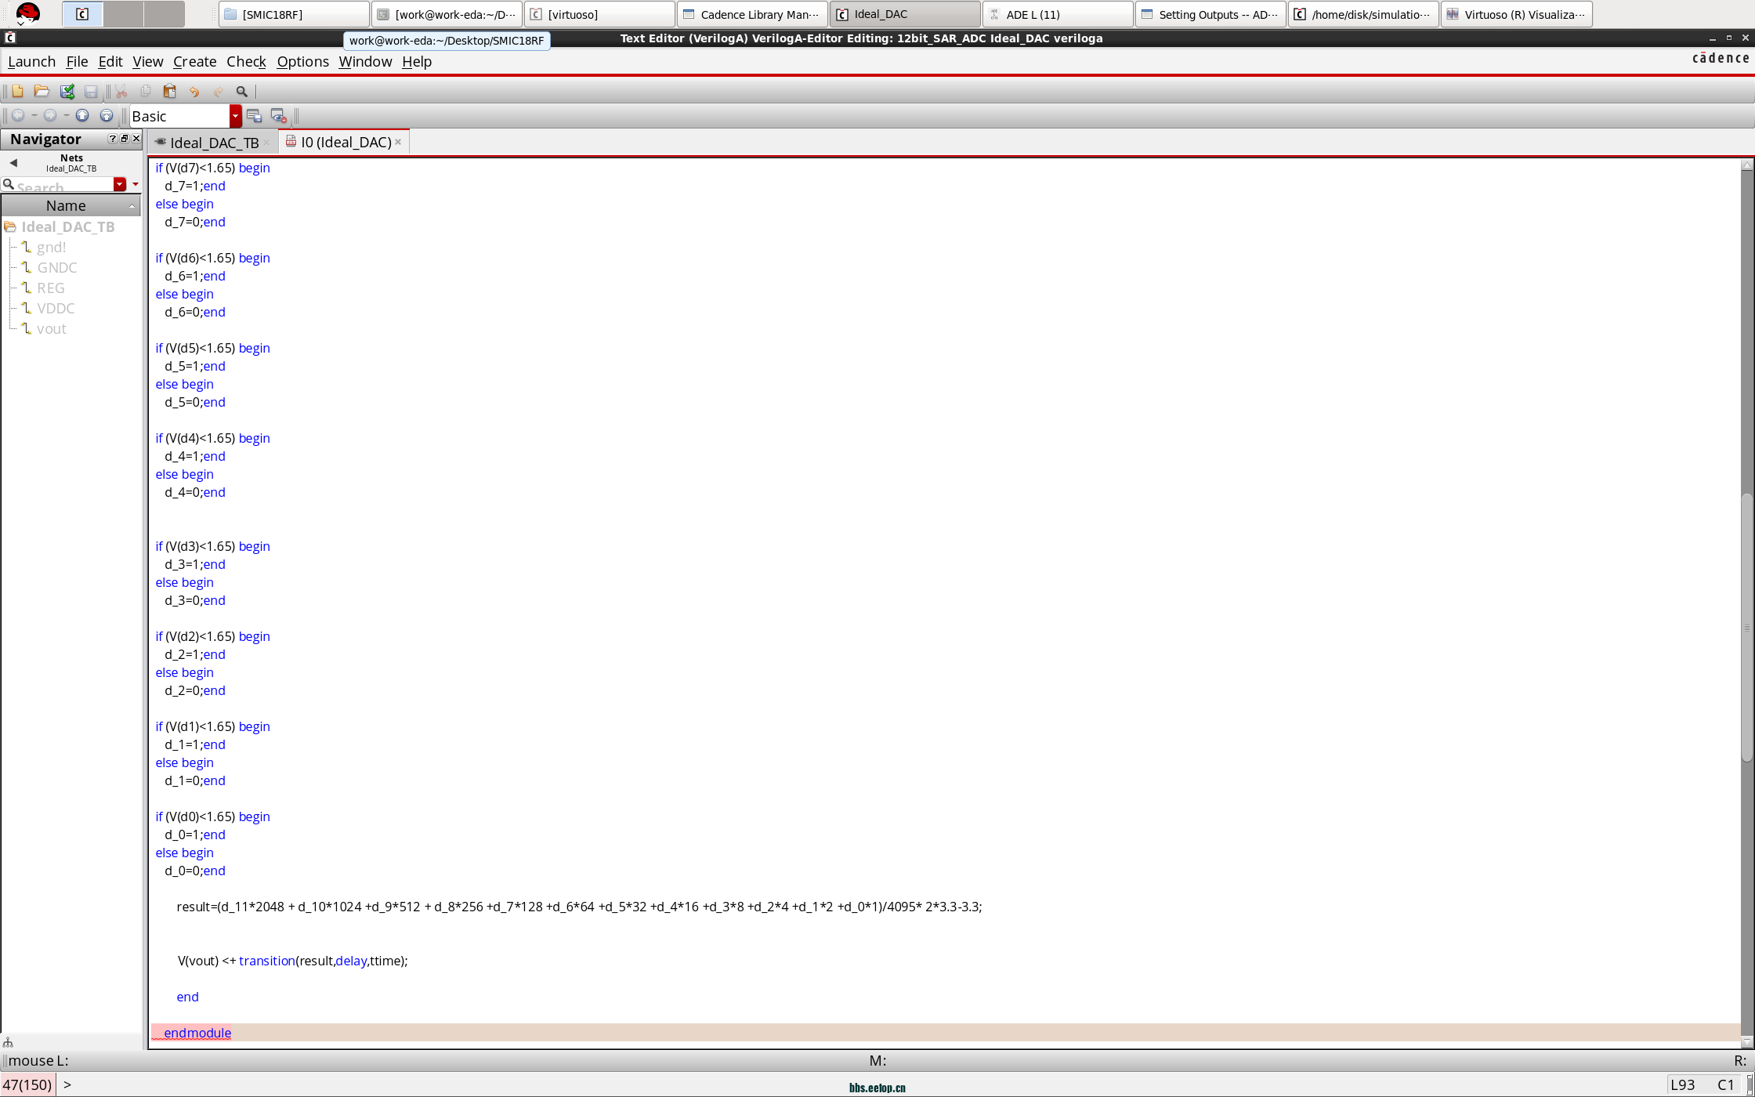This screenshot has width=1755, height=1097.
Task: Click the Redo arrow icon
Action: 219,92
